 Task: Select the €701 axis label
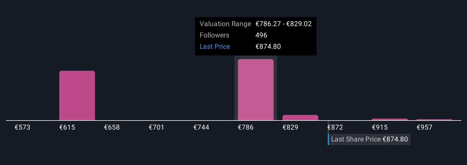click(x=157, y=127)
